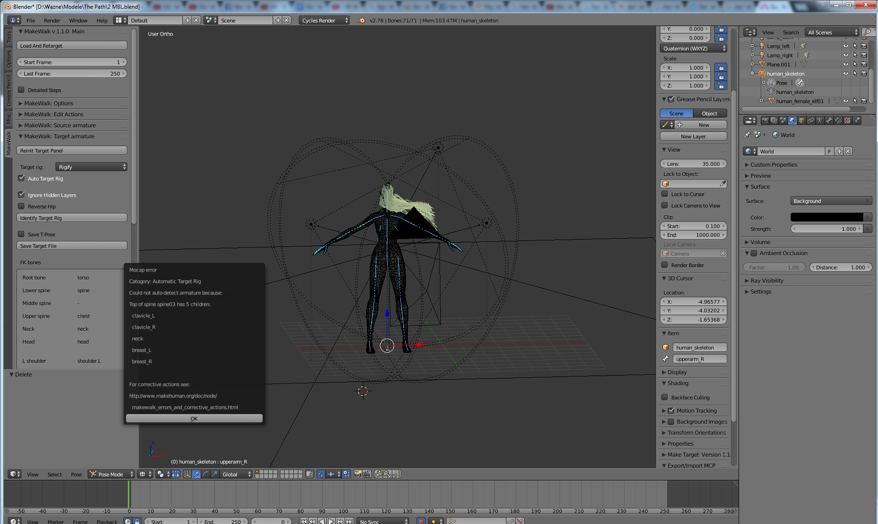Select the translate manipulator arrow icon
Screen dimensions: 878x524
tap(196, 475)
